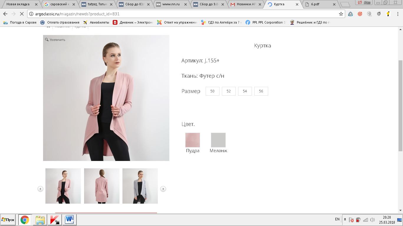Viewport: 403px width, 226px height.
Task: Select size 50
Action: click(212, 91)
